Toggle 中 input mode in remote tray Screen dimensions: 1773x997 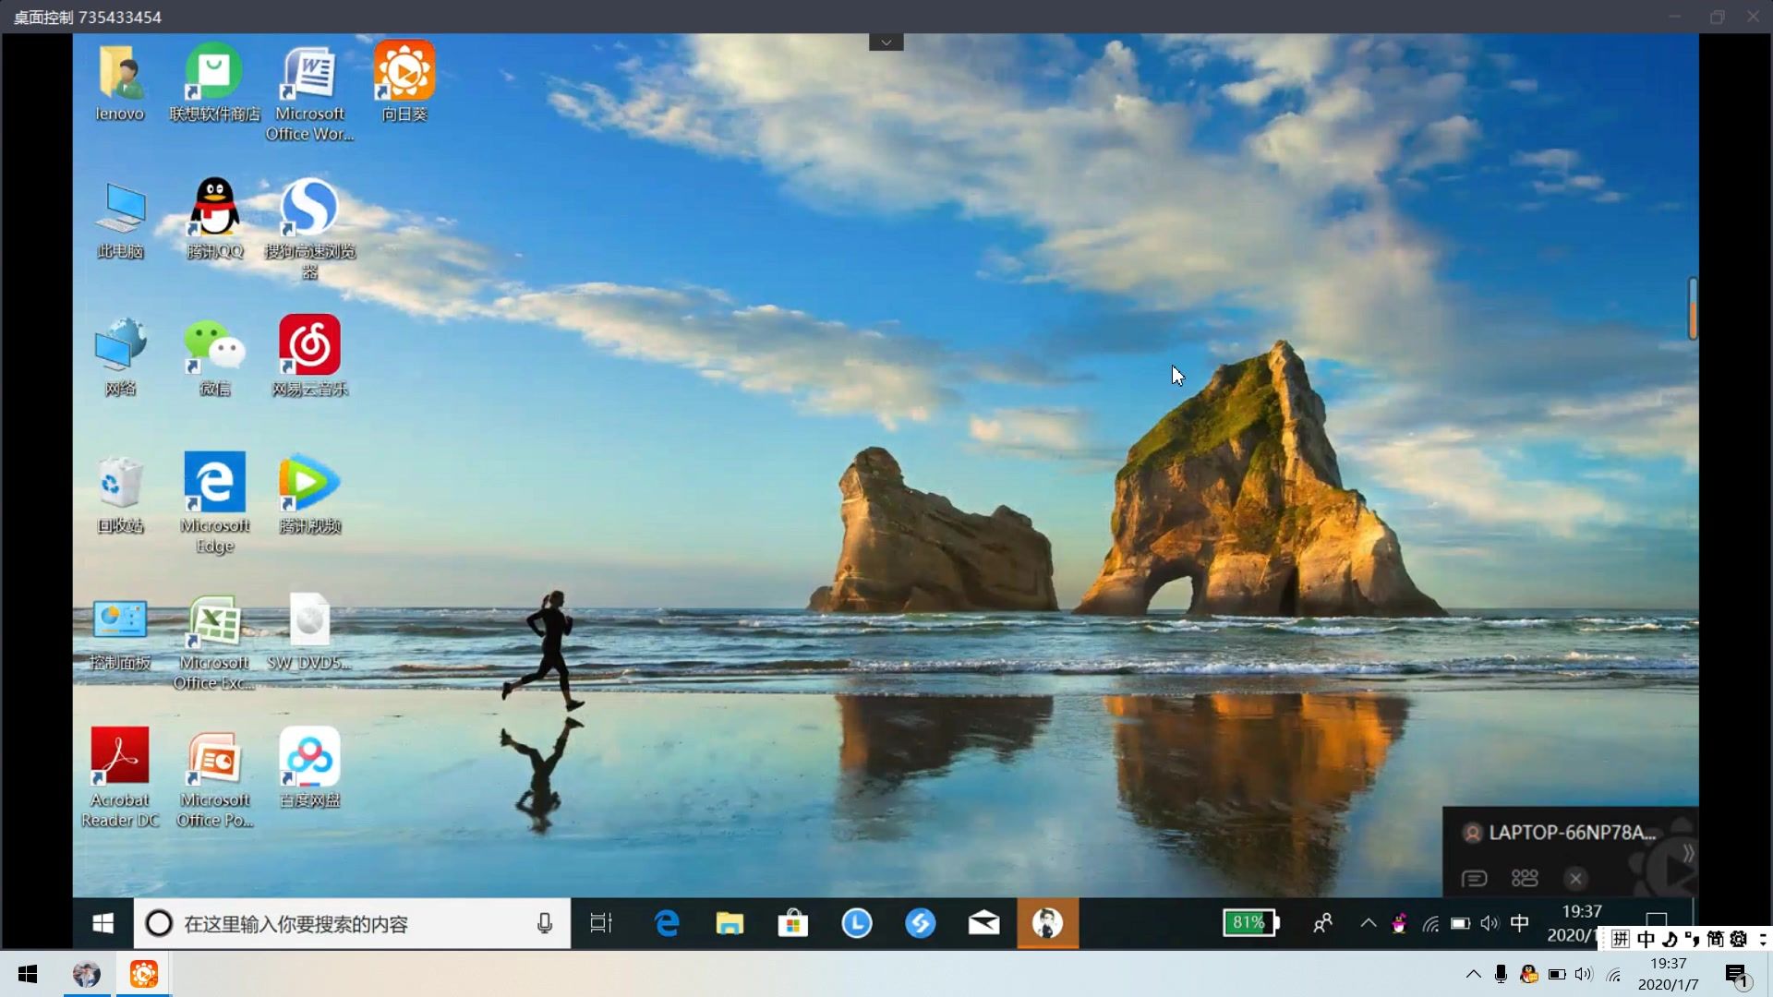point(1520,923)
